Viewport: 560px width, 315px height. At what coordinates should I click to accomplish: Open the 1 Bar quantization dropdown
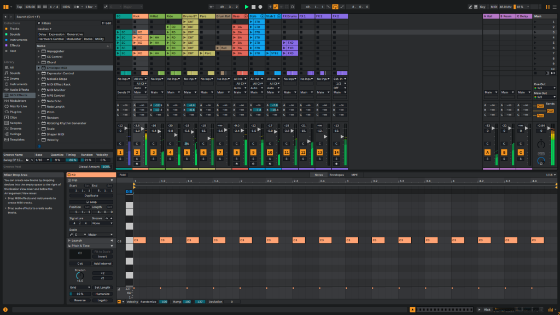click(x=90, y=6)
